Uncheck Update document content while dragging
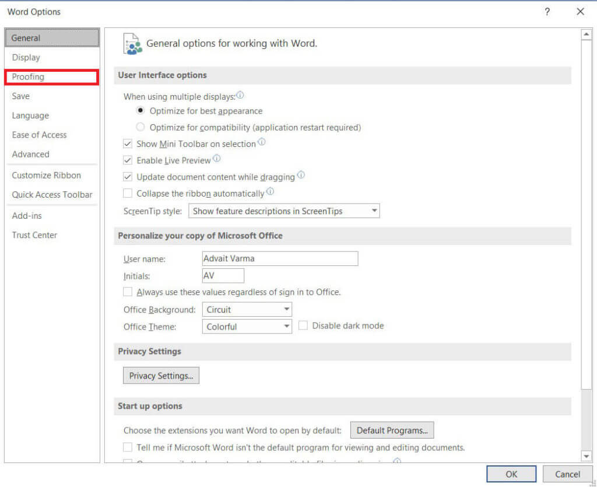Image resolution: width=597 pixels, height=487 pixels. point(128,177)
